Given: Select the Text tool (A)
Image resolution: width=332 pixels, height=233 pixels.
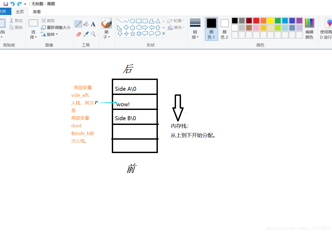Looking at the screenshot, I should click(x=93, y=24).
